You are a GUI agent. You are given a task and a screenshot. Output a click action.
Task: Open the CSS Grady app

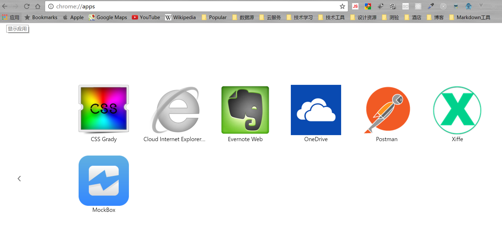coord(104,109)
